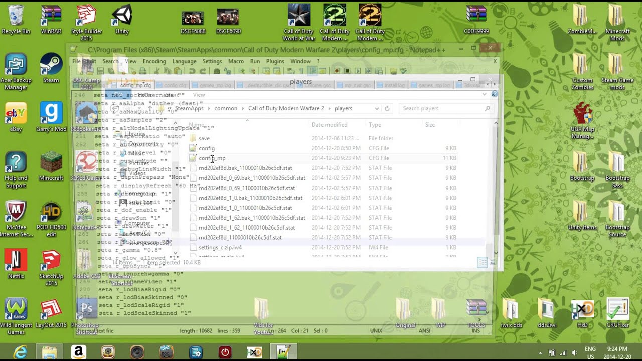Open the HxD desktop shortcut
Screen dimensions: 642x361
coord(582,313)
